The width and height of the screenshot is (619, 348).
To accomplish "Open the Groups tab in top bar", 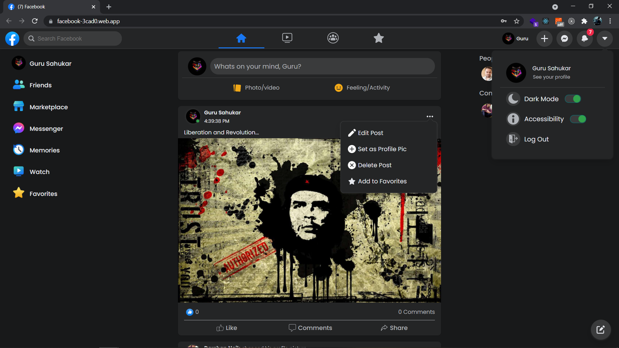I will click(333, 38).
